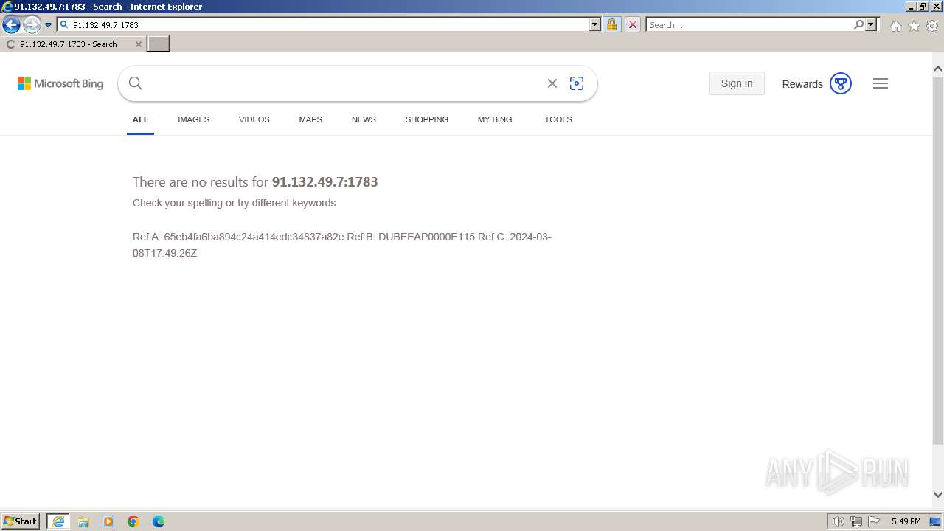Open the IE Tools gear icon
Image resolution: width=944 pixels, height=531 pixels.
[932, 26]
